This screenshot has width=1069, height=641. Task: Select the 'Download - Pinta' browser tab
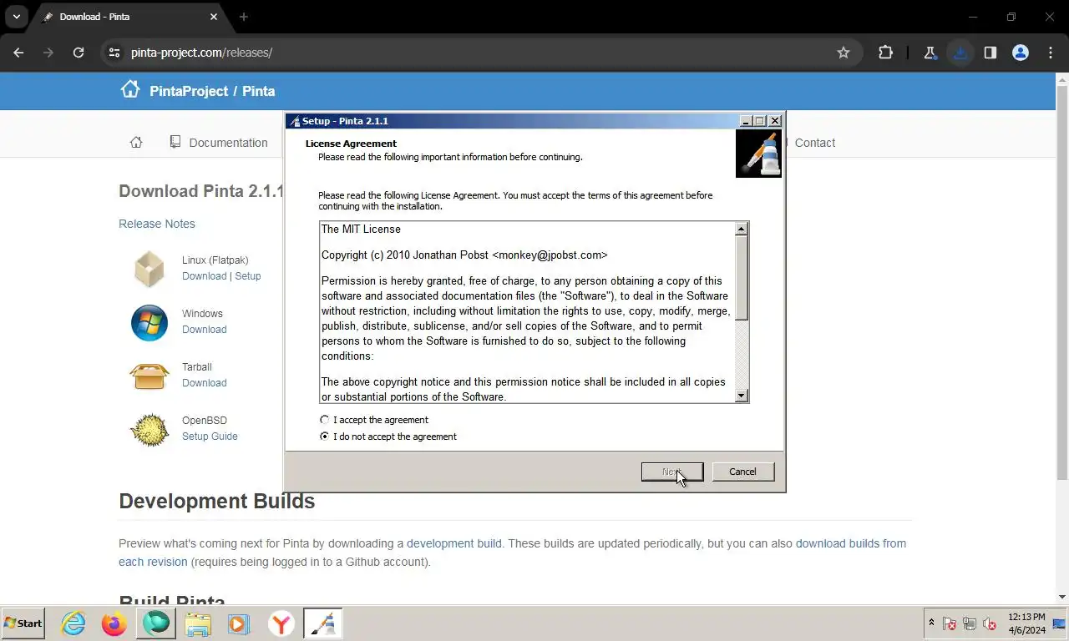point(129,17)
